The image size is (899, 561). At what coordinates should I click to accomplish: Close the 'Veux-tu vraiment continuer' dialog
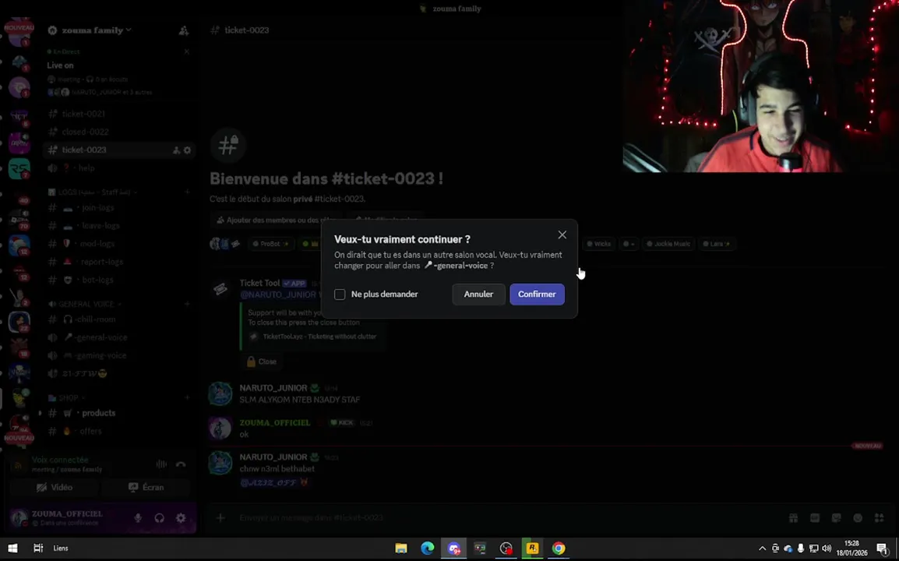tap(562, 235)
